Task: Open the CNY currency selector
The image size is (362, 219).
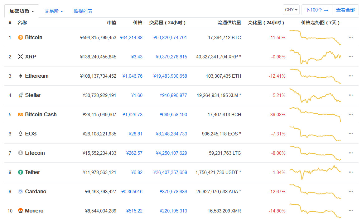Action: point(291,10)
